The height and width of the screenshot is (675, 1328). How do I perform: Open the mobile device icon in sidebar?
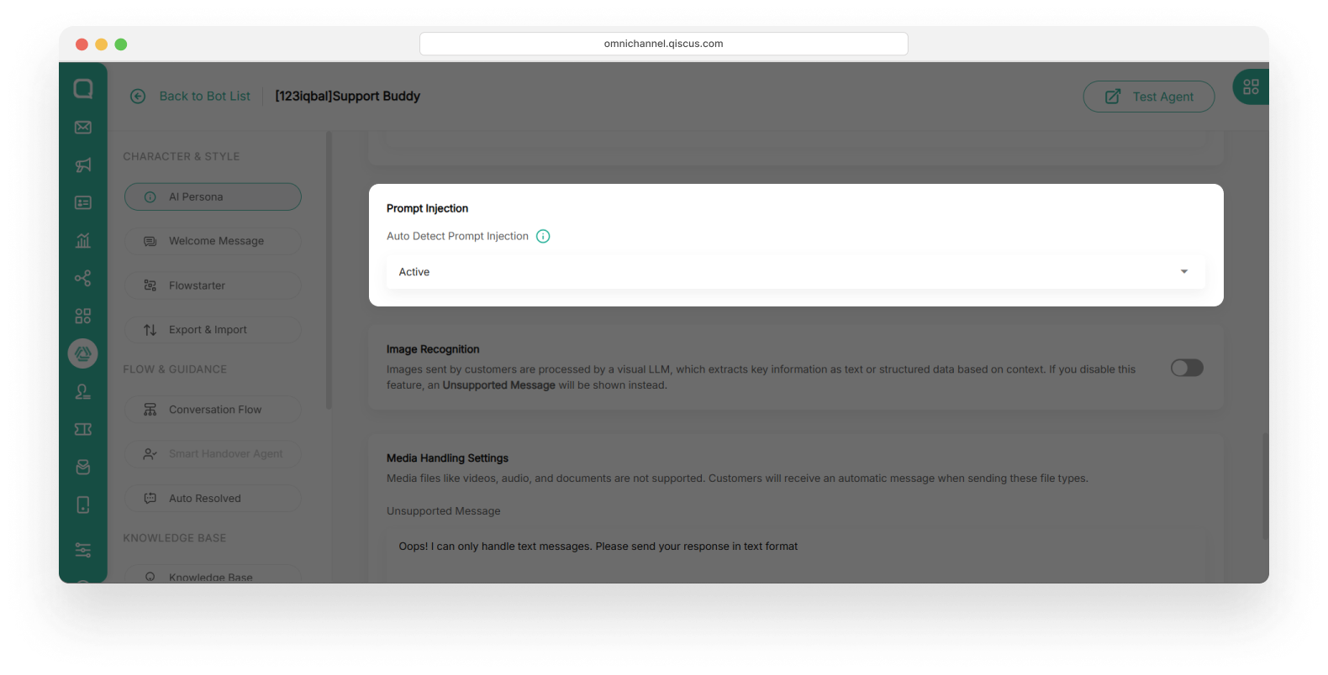[x=83, y=505]
